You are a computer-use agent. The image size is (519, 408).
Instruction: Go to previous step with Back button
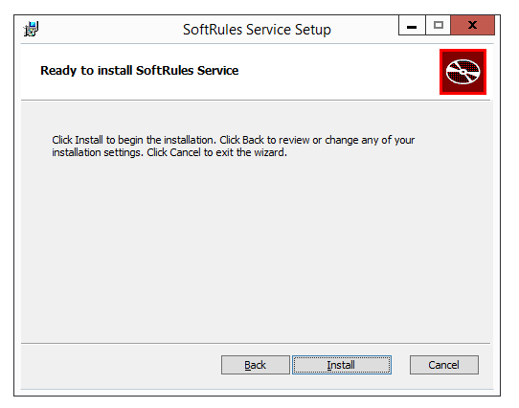pyautogui.click(x=256, y=365)
